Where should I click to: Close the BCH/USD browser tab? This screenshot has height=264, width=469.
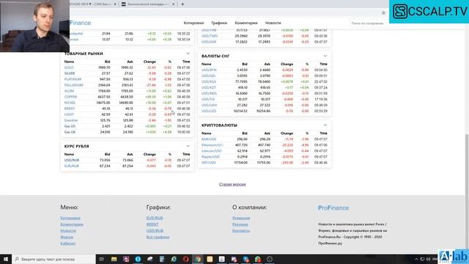(115, 4)
